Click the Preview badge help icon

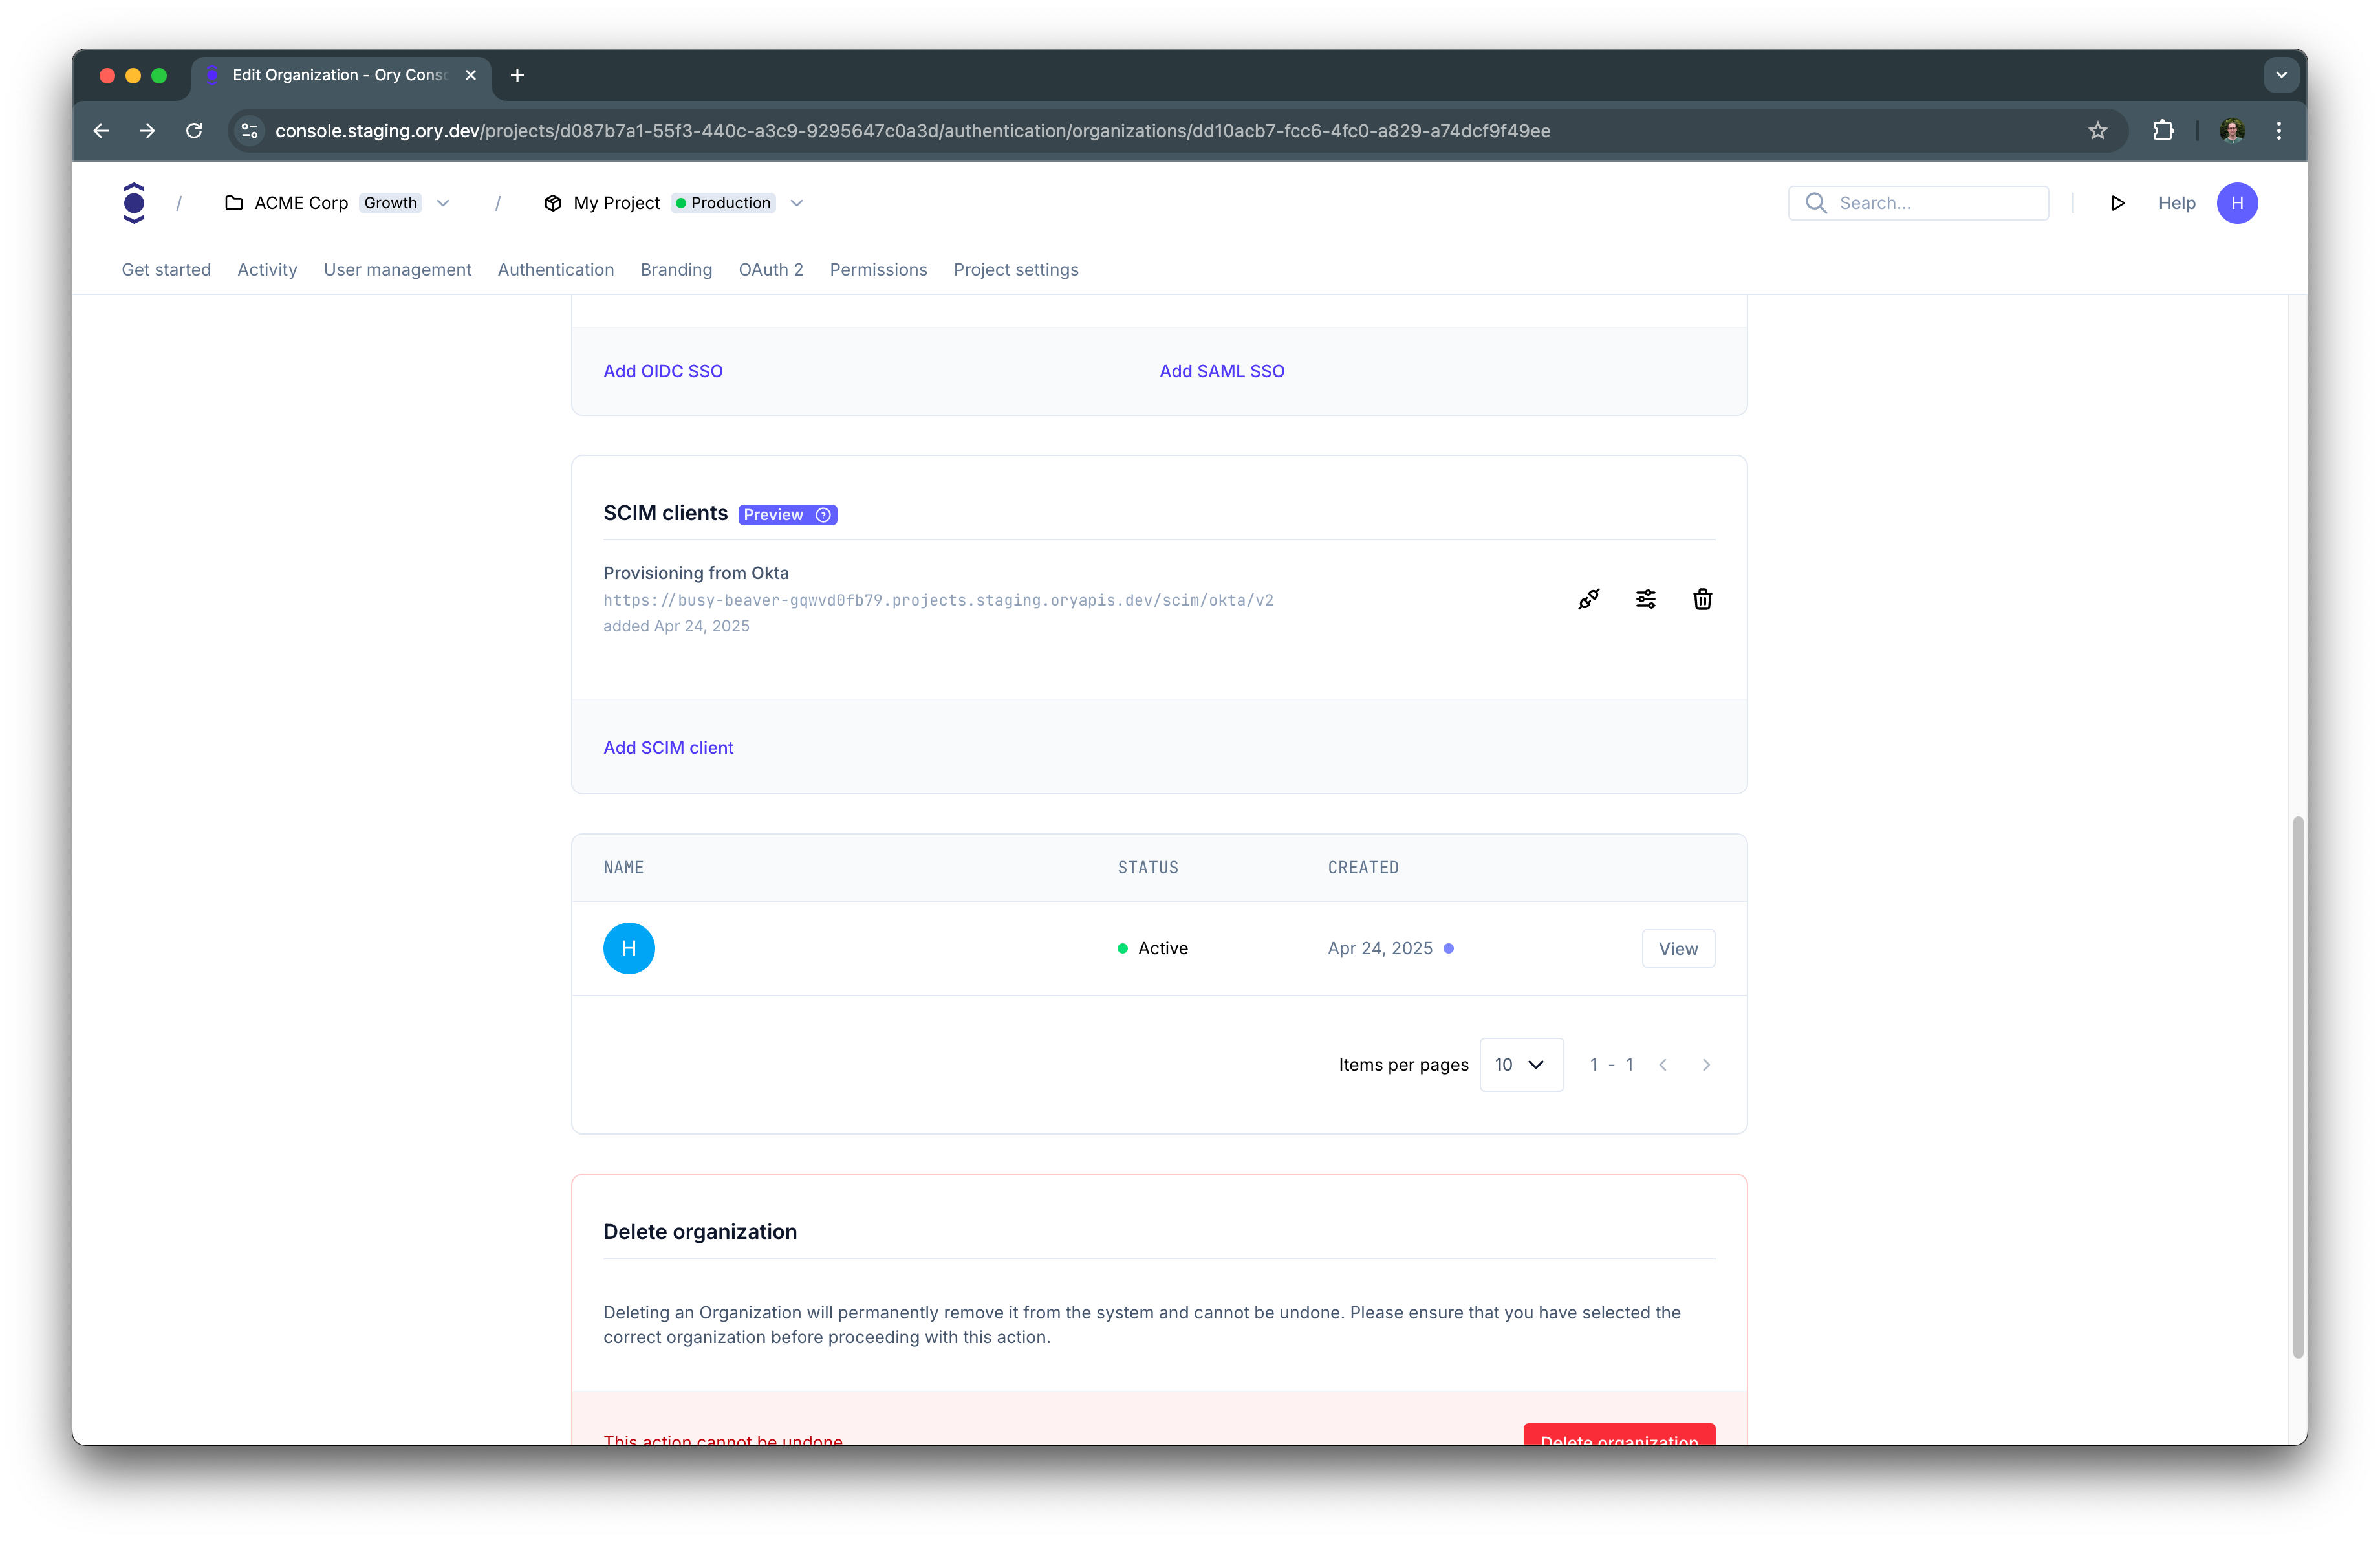pyautogui.click(x=823, y=515)
